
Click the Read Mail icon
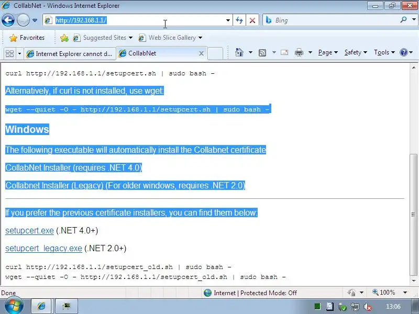pos(284,52)
